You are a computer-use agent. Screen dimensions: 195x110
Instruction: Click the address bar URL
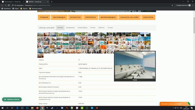pos(38,5)
